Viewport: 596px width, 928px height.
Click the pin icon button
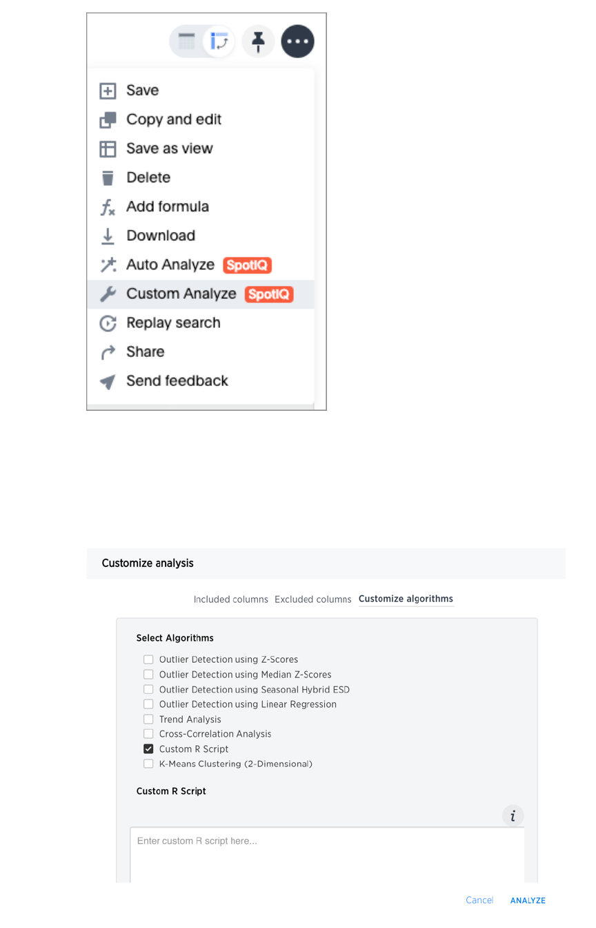click(259, 41)
